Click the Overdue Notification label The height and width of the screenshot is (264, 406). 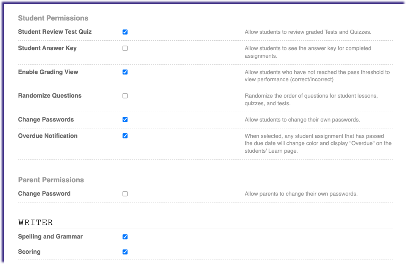47,136
